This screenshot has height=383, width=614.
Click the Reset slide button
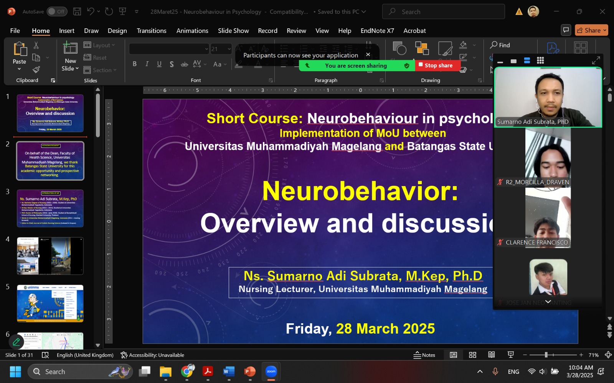click(x=95, y=58)
